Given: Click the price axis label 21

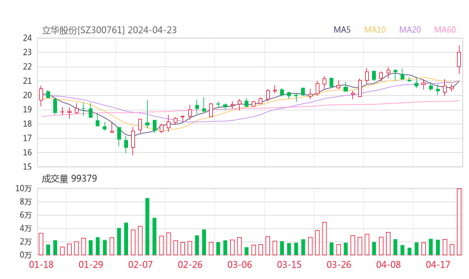Looking at the screenshot, I should point(27,81).
